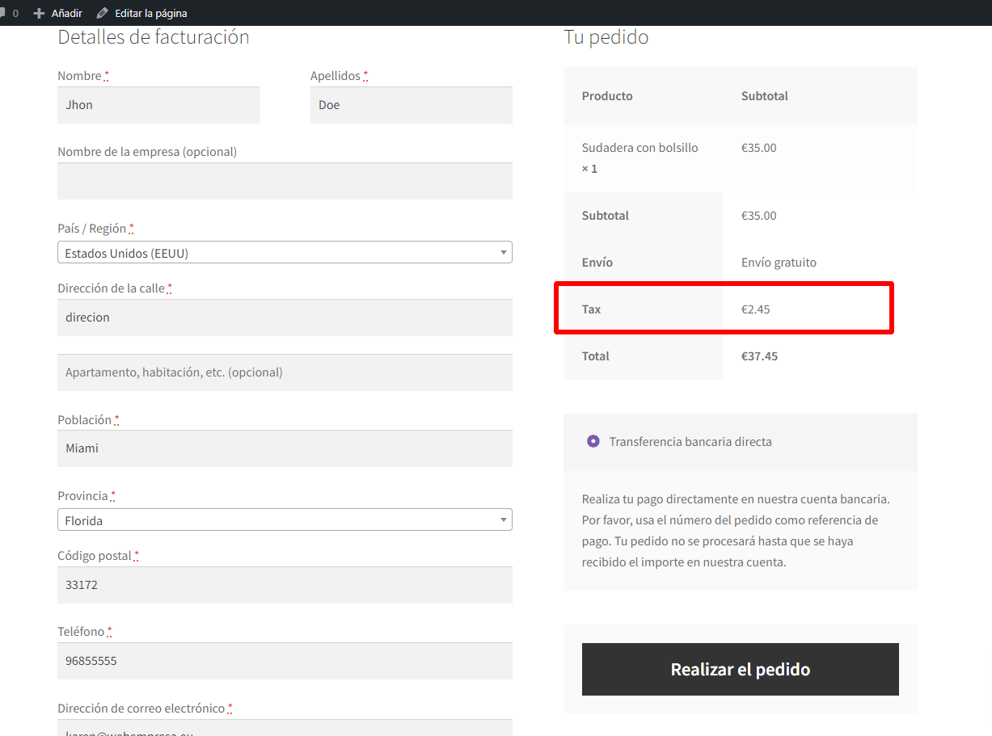
Task: Click the Detalles de facturación heading
Action: [x=154, y=37]
